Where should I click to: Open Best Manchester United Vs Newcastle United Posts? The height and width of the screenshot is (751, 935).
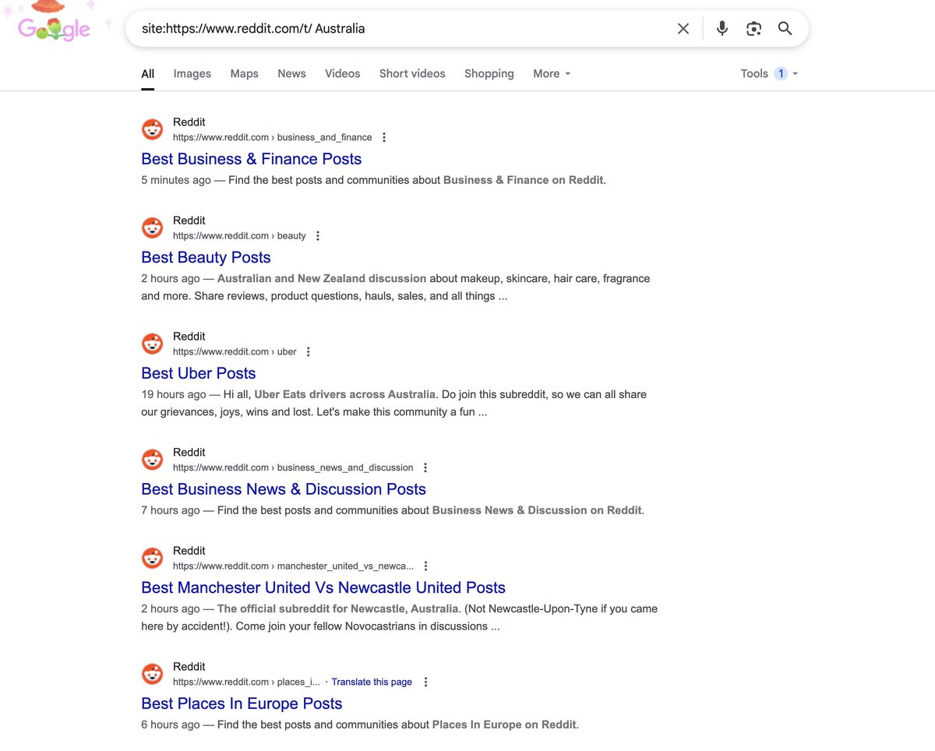pyautogui.click(x=323, y=587)
